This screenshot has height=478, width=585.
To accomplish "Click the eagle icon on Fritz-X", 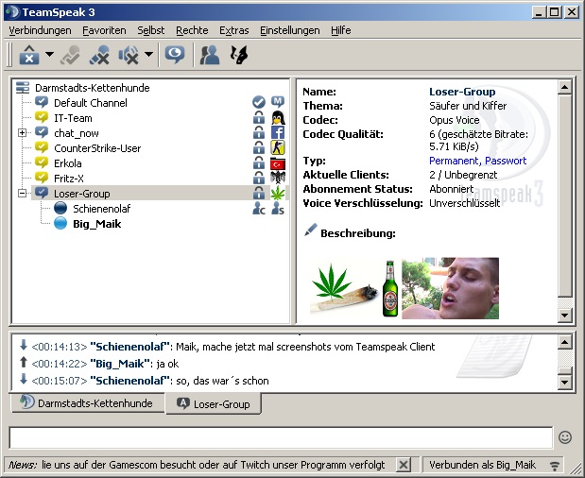I will [278, 178].
